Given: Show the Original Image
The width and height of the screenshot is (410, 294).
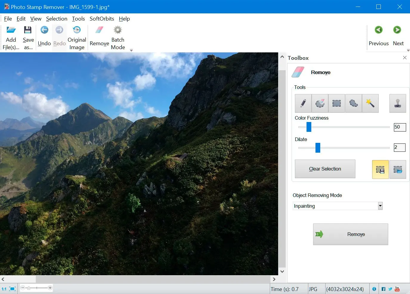Looking at the screenshot, I should tap(77, 38).
